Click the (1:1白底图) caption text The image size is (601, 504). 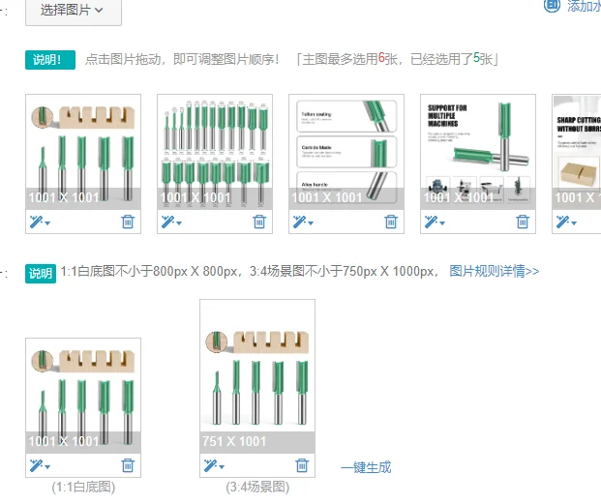pyautogui.click(x=83, y=488)
